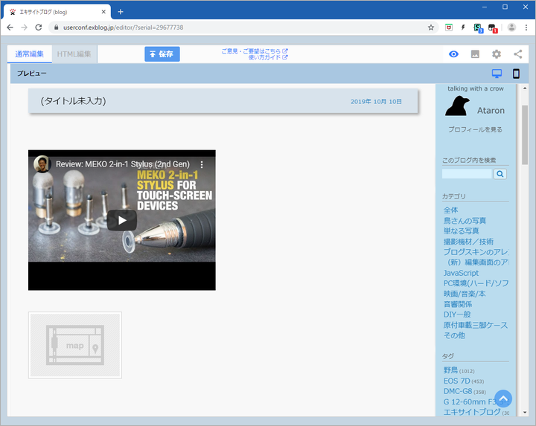536x426 pixels.
Task: Bookmark the page with star icon
Action: click(431, 28)
